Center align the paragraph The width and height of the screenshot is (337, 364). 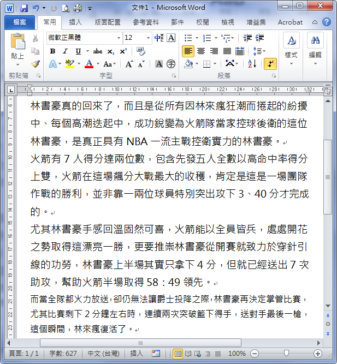tap(201, 51)
